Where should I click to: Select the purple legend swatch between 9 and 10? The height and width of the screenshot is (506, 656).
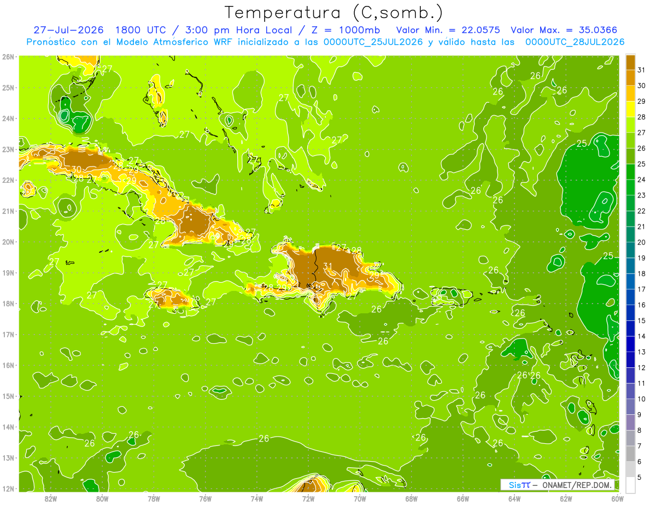point(630,407)
